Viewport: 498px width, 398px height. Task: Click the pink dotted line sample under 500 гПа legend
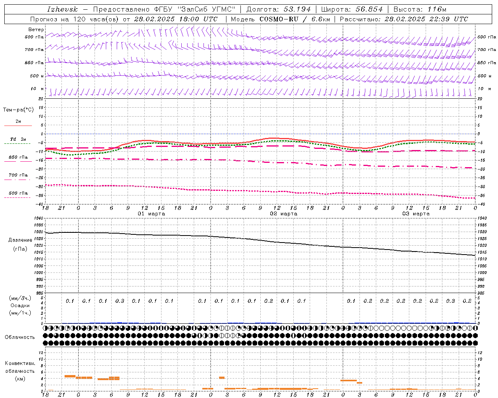18,198
